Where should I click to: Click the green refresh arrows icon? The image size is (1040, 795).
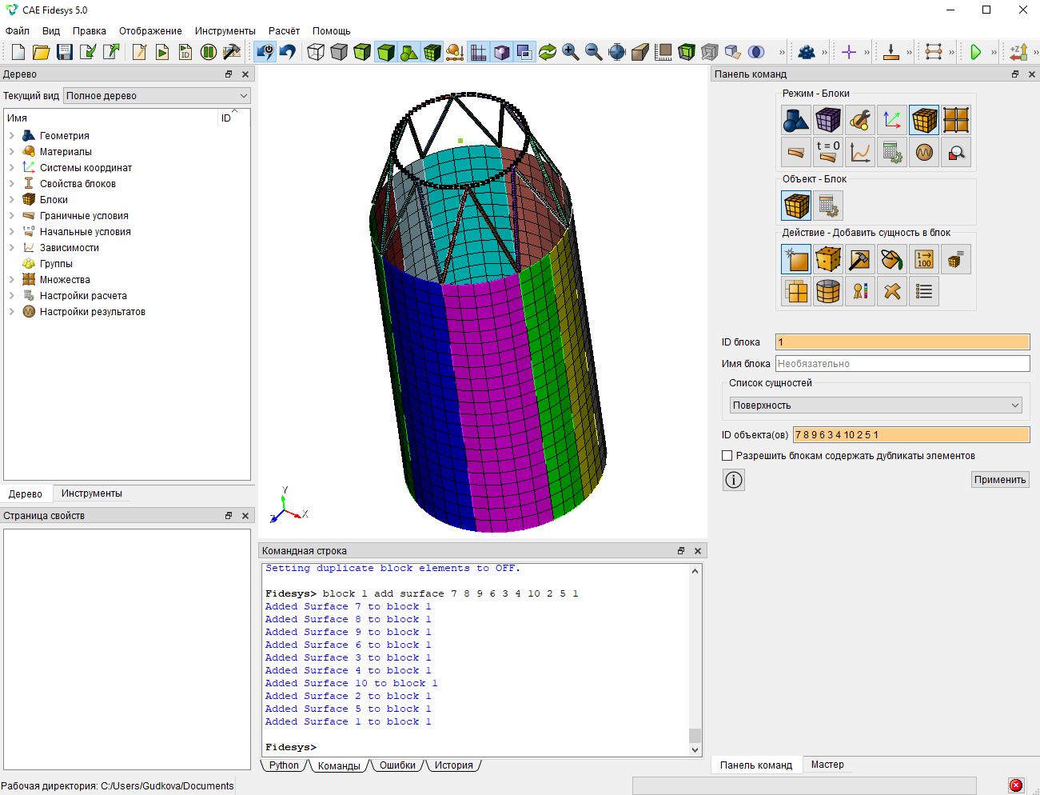pos(548,52)
